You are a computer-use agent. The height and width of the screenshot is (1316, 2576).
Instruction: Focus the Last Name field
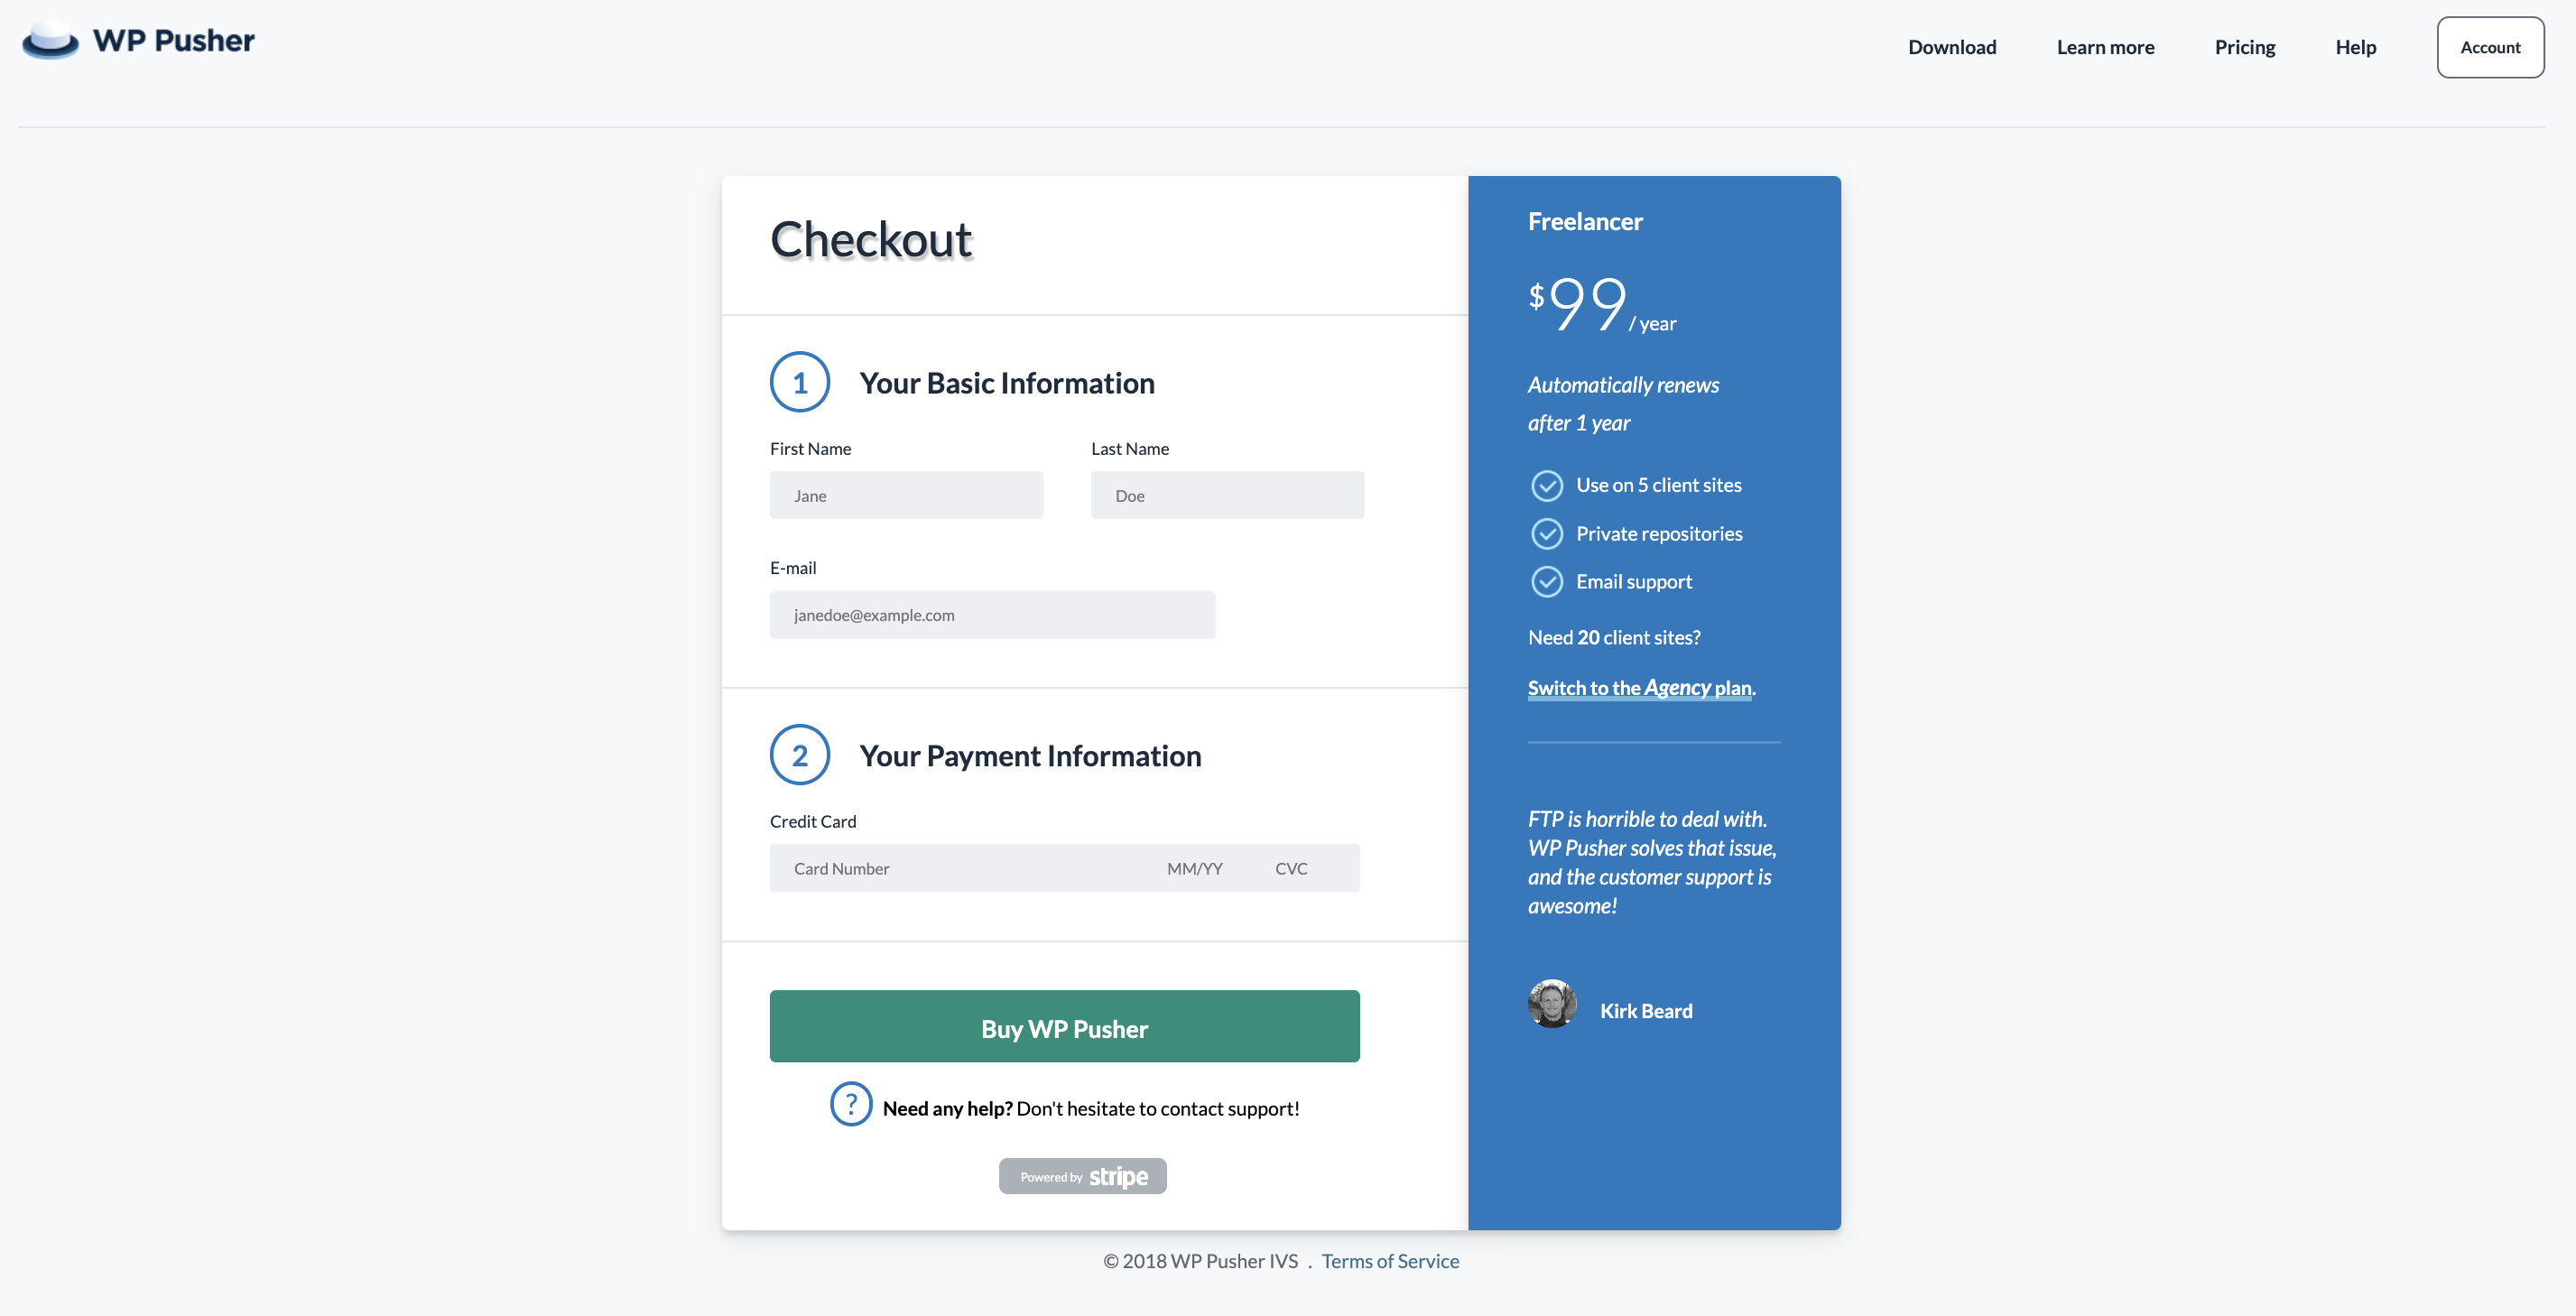1227,495
